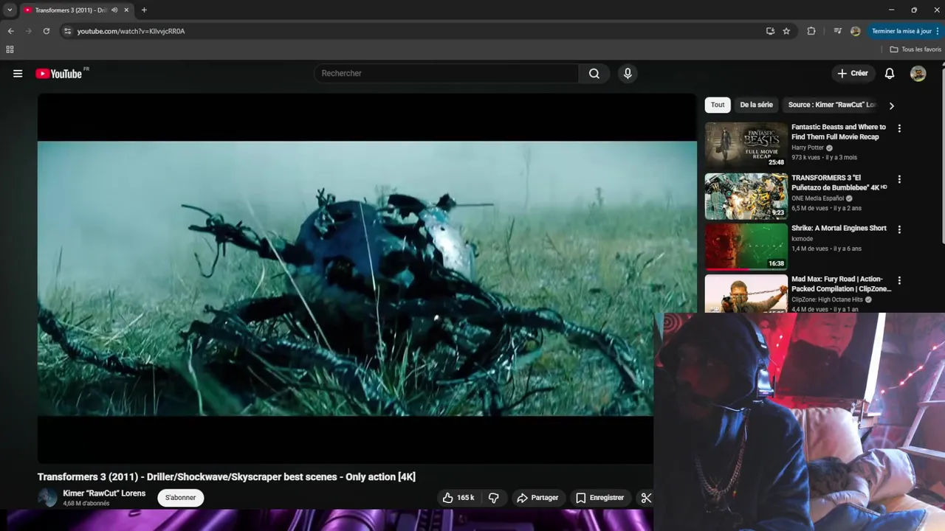Select the Tout filter chip
Image resolution: width=945 pixels, height=531 pixels.
[718, 105]
